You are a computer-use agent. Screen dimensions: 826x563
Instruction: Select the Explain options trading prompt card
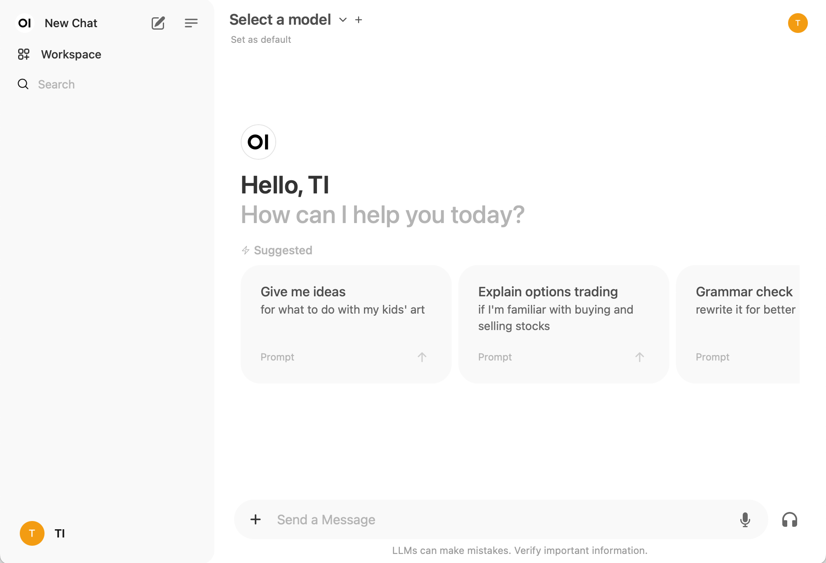[x=563, y=324]
